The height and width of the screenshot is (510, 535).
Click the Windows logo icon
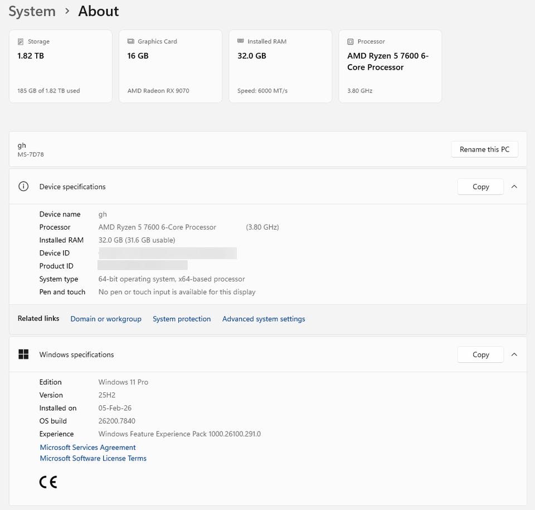coord(23,354)
